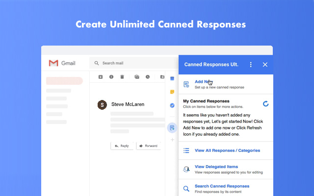Delete the email with trash icon

tap(122, 77)
